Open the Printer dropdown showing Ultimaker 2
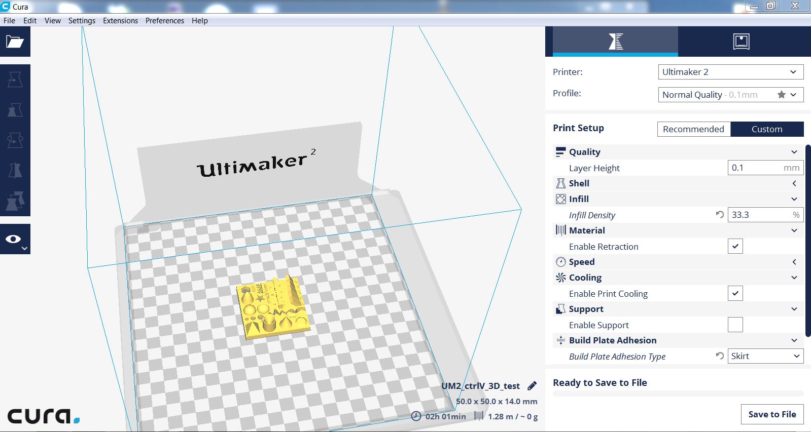Screen dimensions: 811x432 tap(730, 72)
